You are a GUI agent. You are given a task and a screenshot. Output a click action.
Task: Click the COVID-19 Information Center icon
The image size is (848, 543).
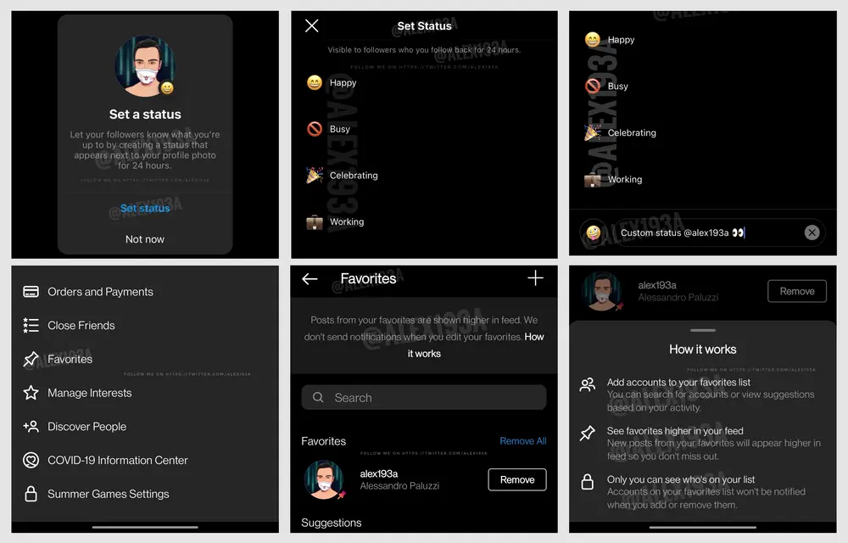pyautogui.click(x=31, y=460)
